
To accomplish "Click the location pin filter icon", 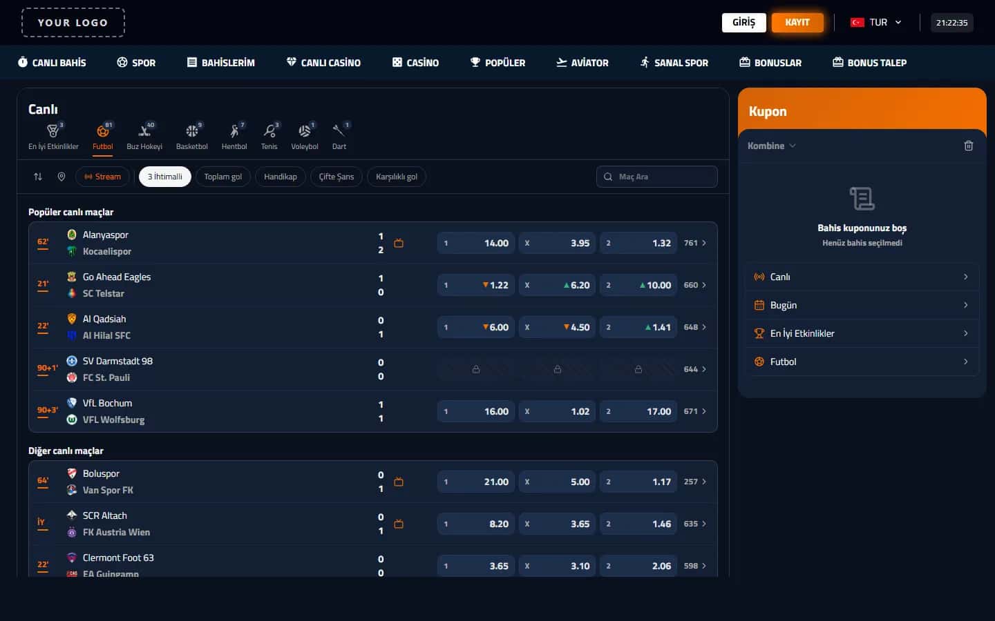I will pyautogui.click(x=61, y=177).
